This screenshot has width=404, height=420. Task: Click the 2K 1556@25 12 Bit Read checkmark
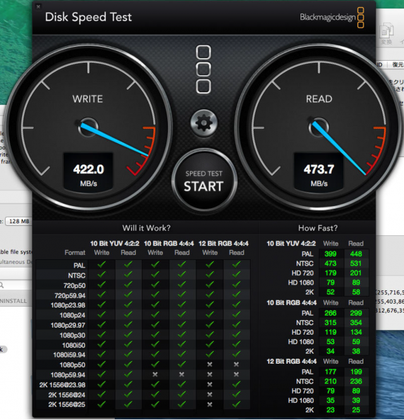point(236,404)
